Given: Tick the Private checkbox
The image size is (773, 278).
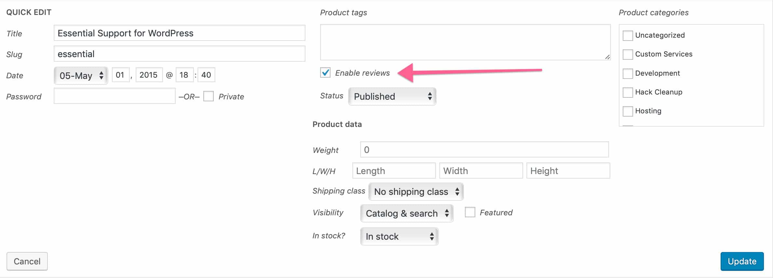Looking at the screenshot, I should tap(208, 96).
